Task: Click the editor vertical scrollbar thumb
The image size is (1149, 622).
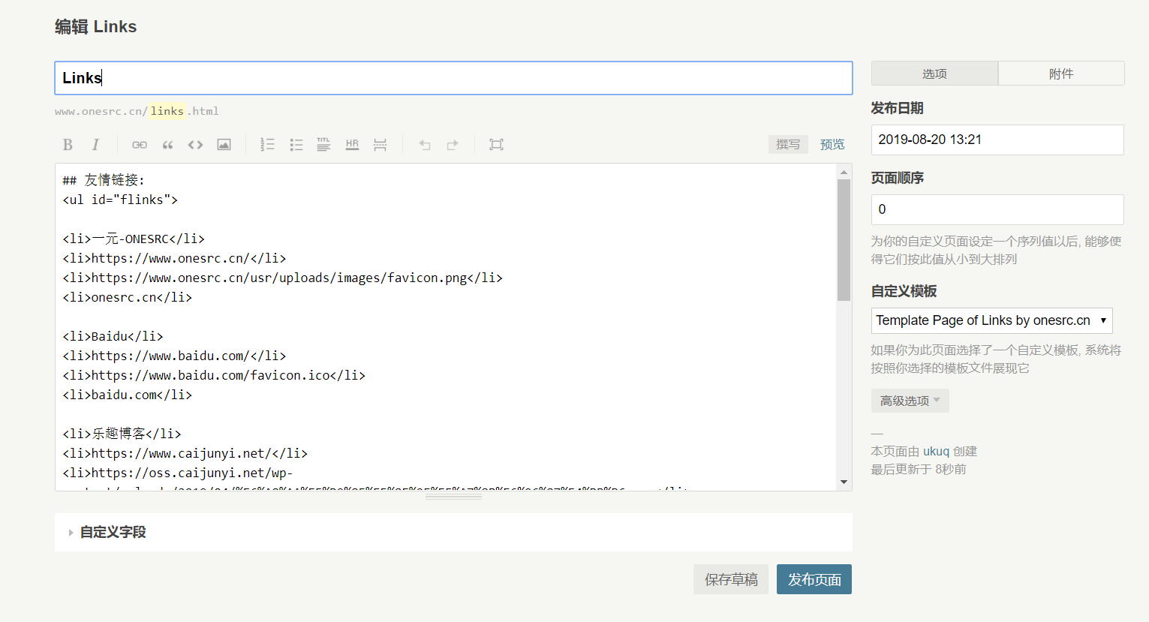Action: [x=844, y=240]
